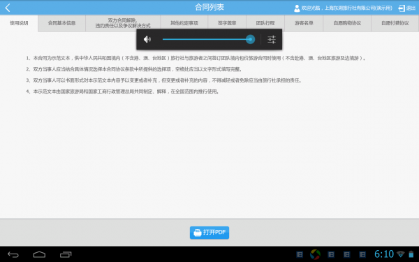The image size is (419, 262).
Task: Click the 6:10 clock in the system bar
Action: click(384, 254)
